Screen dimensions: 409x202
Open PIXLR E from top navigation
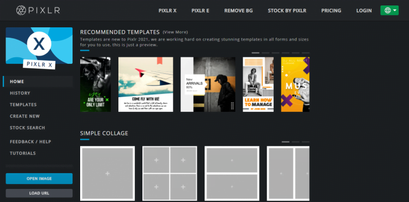tap(200, 11)
